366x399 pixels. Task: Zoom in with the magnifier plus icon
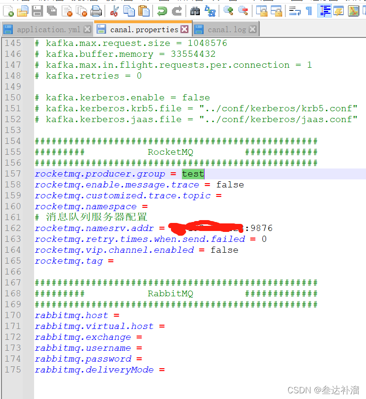tap(228, 11)
